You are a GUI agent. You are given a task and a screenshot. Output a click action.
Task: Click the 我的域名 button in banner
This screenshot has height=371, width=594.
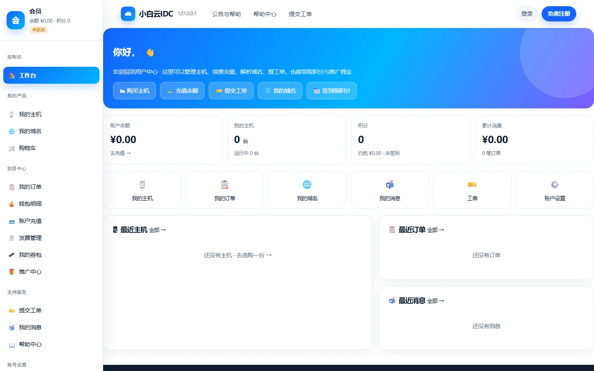(x=280, y=91)
